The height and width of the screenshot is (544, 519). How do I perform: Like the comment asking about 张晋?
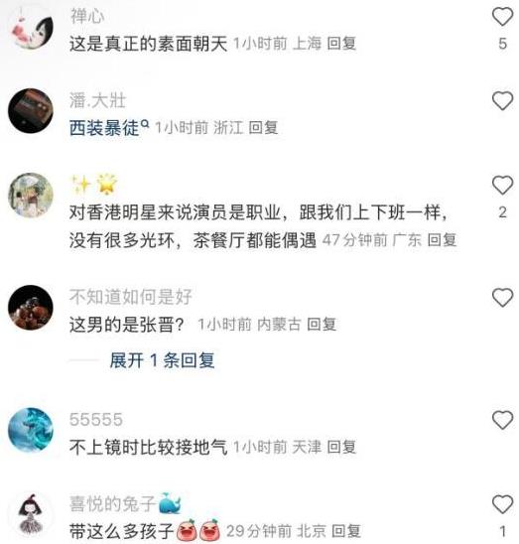click(502, 298)
